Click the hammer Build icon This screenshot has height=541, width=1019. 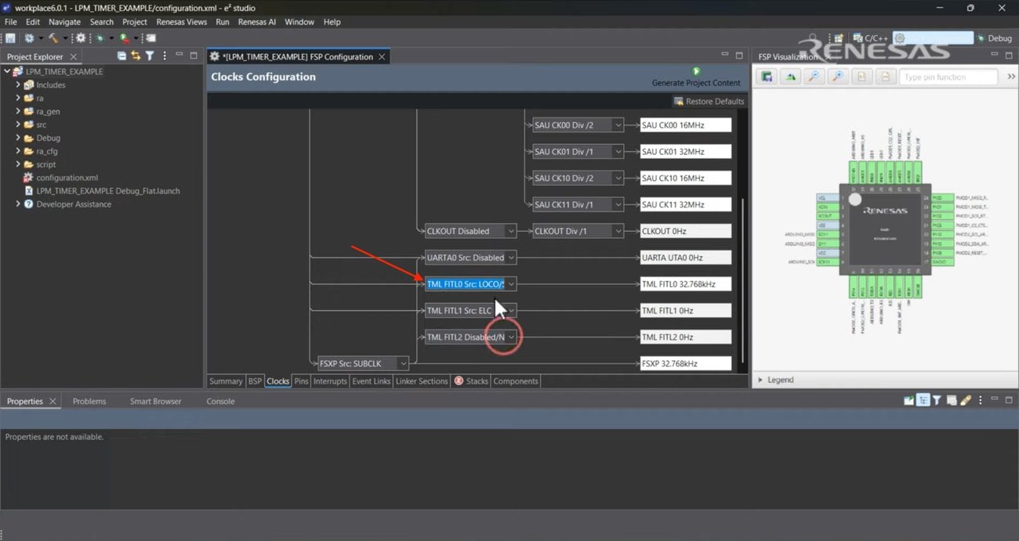point(53,38)
